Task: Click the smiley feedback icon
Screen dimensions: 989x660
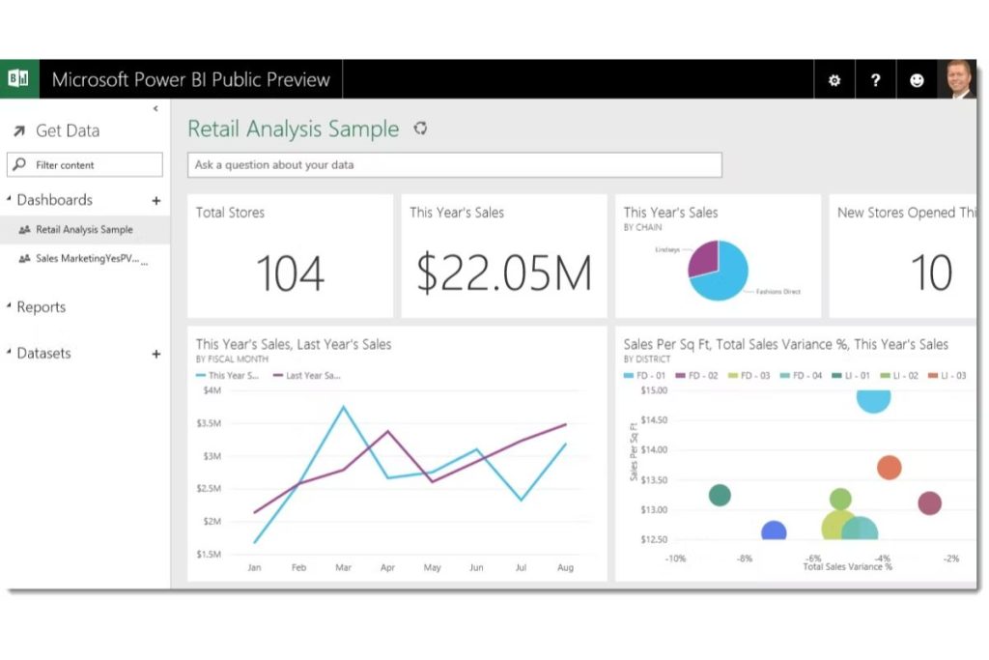Action: point(917,80)
